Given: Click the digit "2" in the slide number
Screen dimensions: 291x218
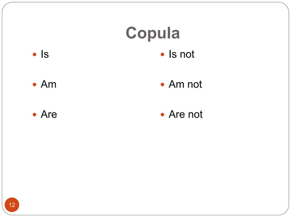Looking at the screenshot, I should click(13, 205).
